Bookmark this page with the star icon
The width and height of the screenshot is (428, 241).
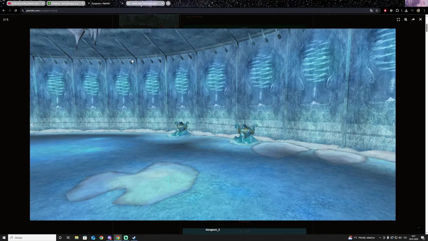377,10
